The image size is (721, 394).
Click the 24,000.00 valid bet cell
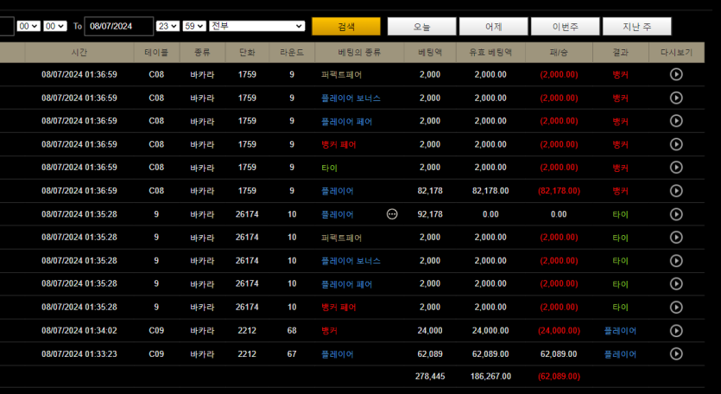click(490, 330)
